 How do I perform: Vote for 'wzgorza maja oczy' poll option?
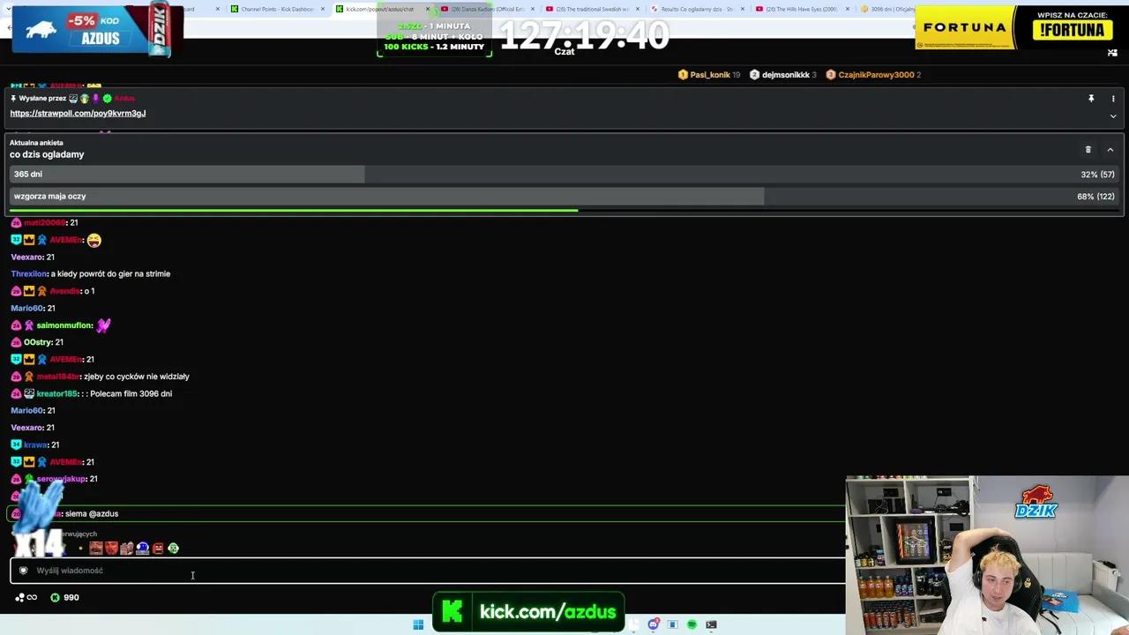point(564,197)
